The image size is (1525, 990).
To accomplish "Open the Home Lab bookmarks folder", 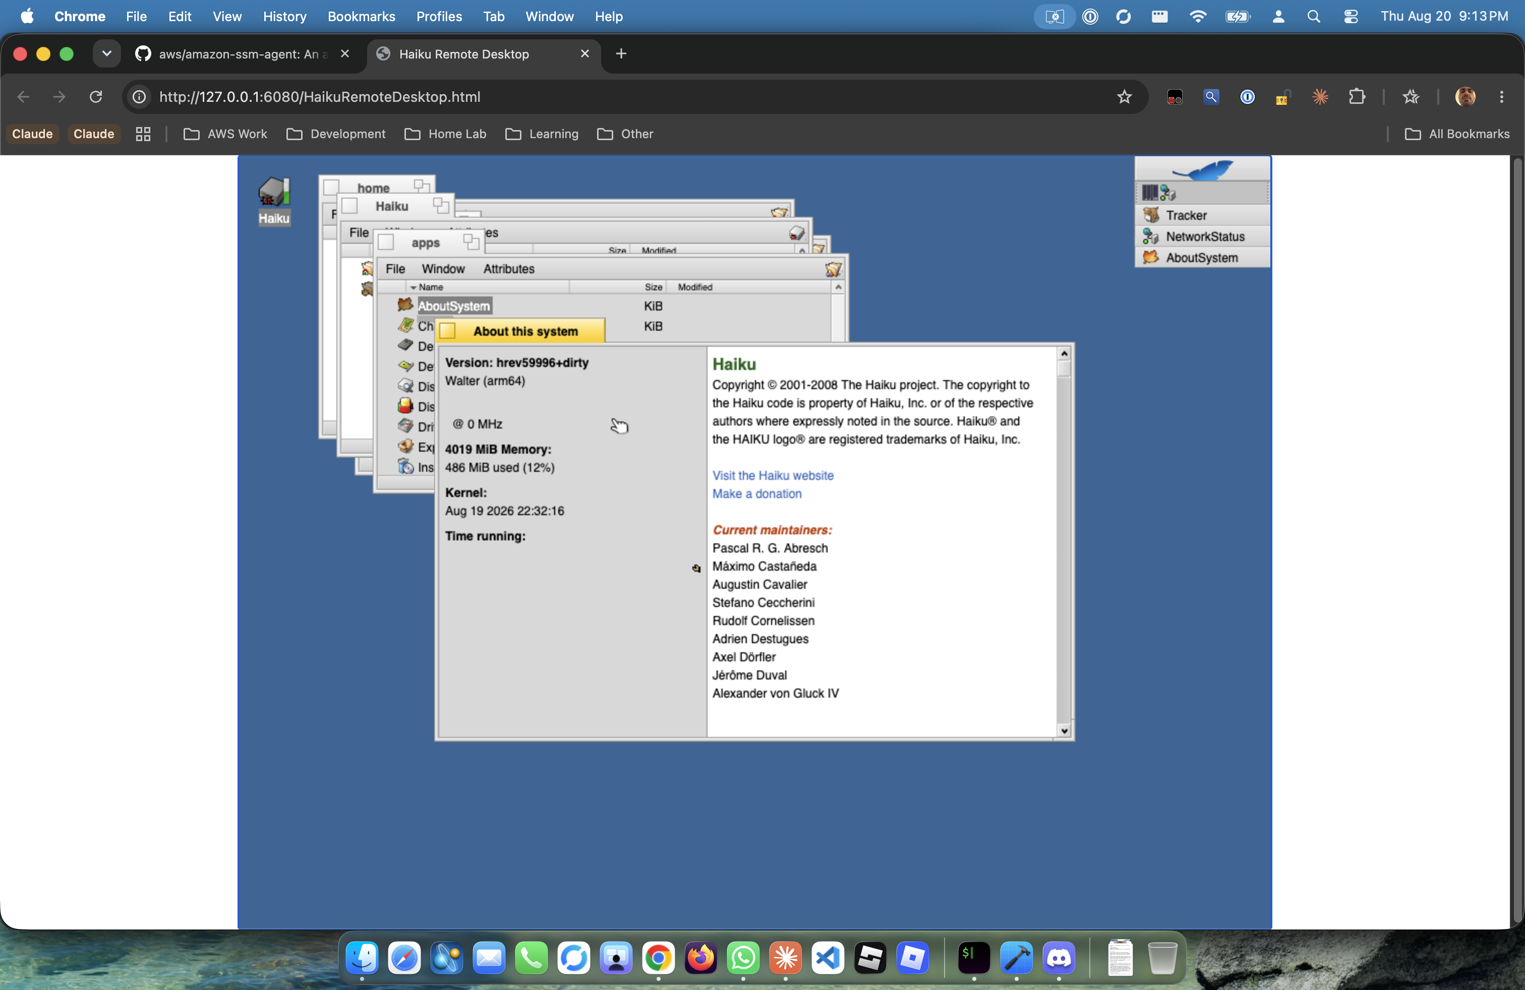I will point(445,134).
